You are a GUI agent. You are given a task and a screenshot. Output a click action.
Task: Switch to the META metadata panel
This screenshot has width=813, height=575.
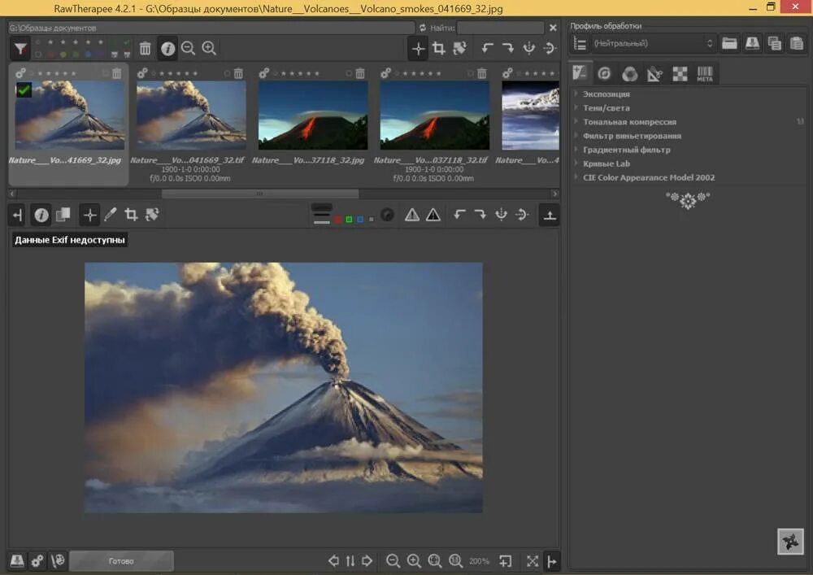tap(704, 73)
